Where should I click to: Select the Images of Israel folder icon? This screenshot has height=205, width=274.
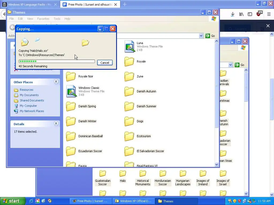click(x=223, y=174)
